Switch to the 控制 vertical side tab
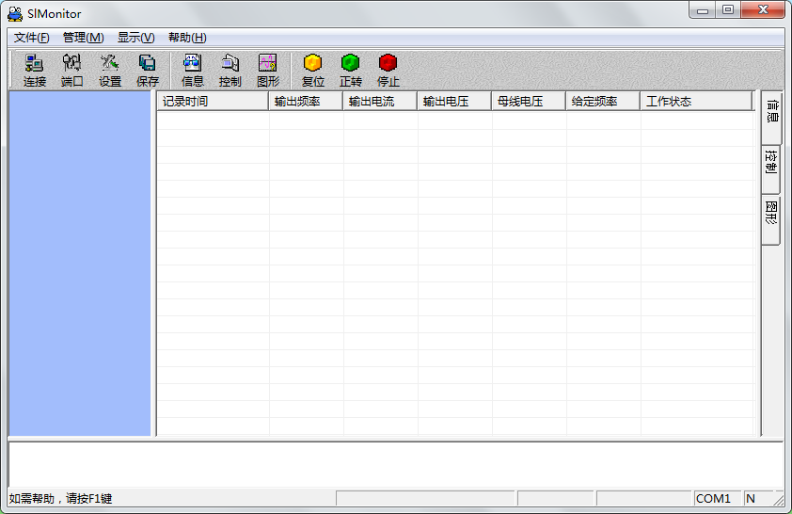This screenshot has width=792, height=514. coord(770,162)
